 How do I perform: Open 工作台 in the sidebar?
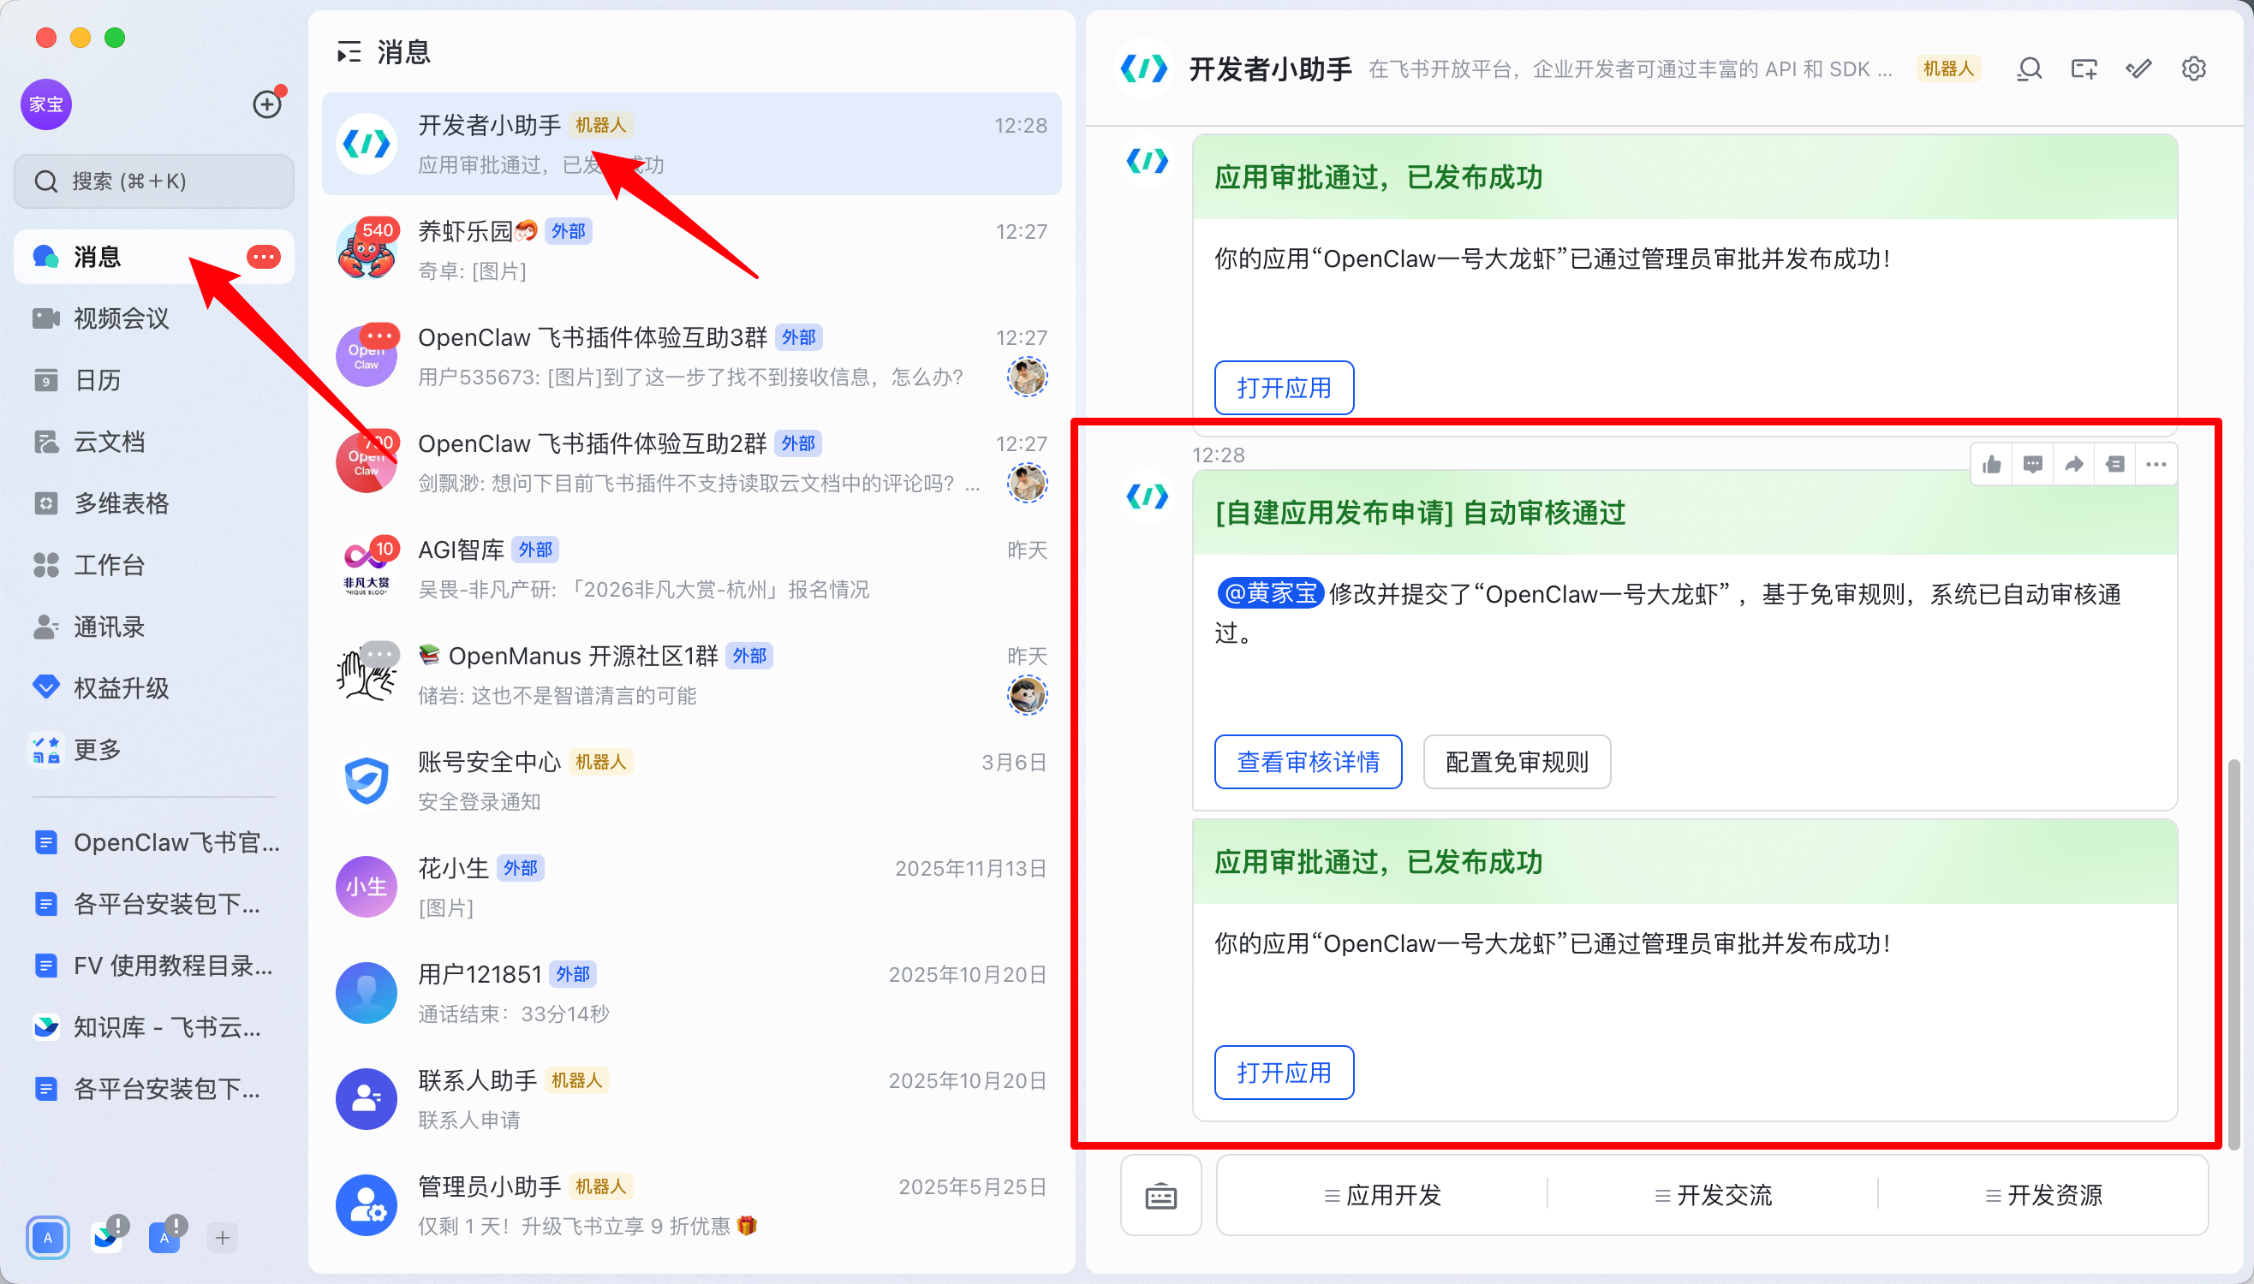click(x=153, y=564)
